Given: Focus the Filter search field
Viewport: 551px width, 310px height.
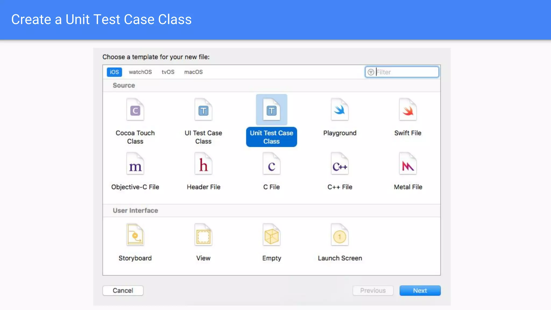Looking at the screenshot, I should (x=406, y=72).
